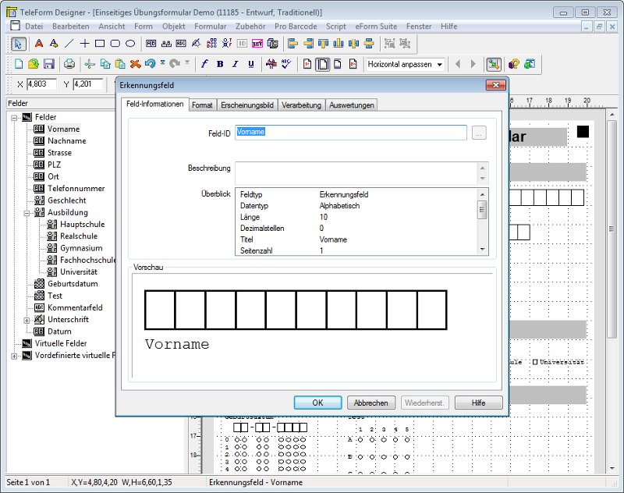The width and height of the screenshot is (624, 493).
Task: Select the Rectangle drawing tool
Action: [101, 44]
